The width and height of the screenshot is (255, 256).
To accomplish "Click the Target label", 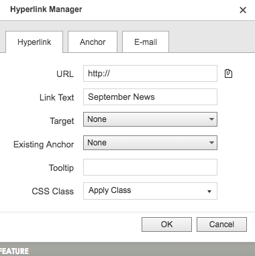I will 62,121.
